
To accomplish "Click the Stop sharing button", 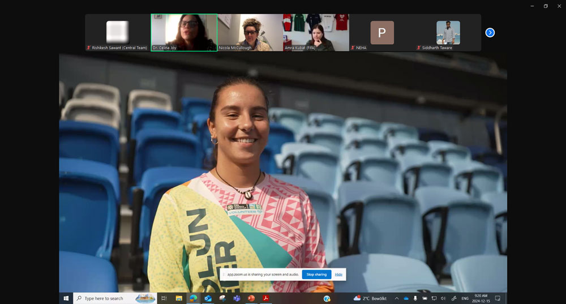I will point(316,275).
